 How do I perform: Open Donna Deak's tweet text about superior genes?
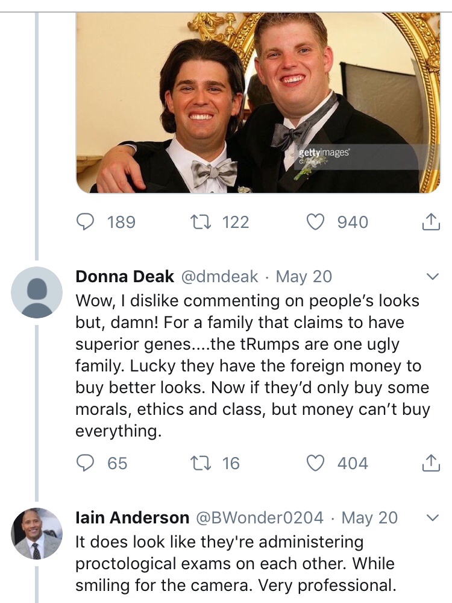point(253,365)
